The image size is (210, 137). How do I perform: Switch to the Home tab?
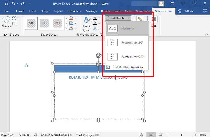(x=20, y=11)
